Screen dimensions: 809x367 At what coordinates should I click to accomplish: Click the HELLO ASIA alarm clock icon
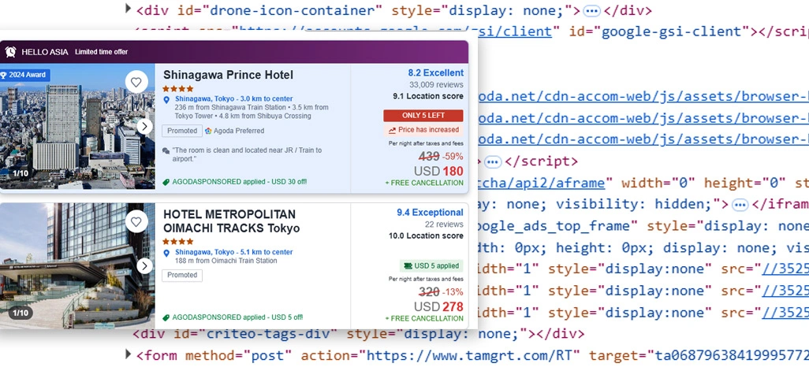coord(11,52)
